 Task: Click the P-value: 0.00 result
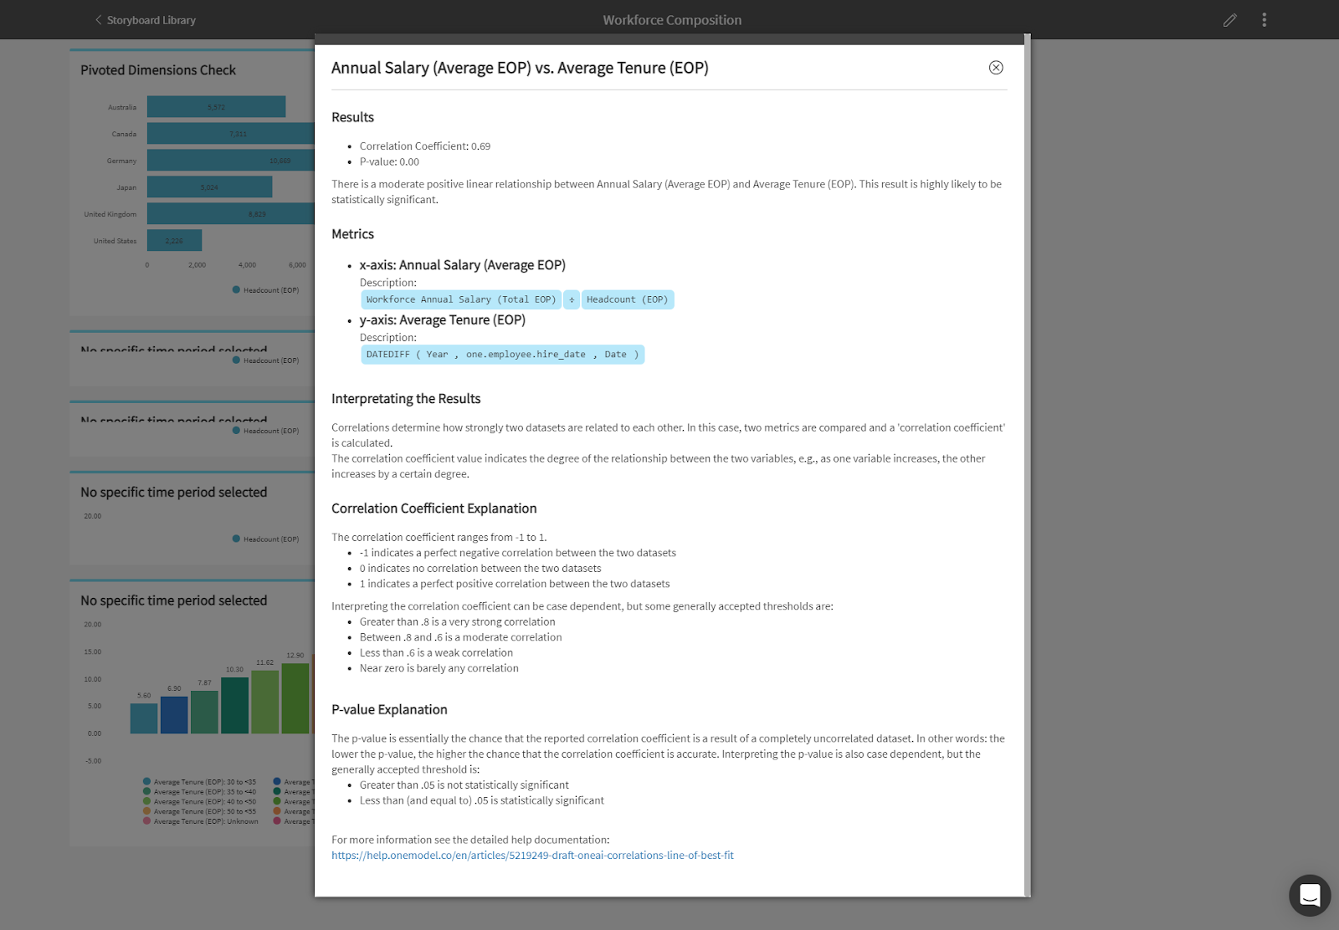pyautogui.click(x=389, y=162)
